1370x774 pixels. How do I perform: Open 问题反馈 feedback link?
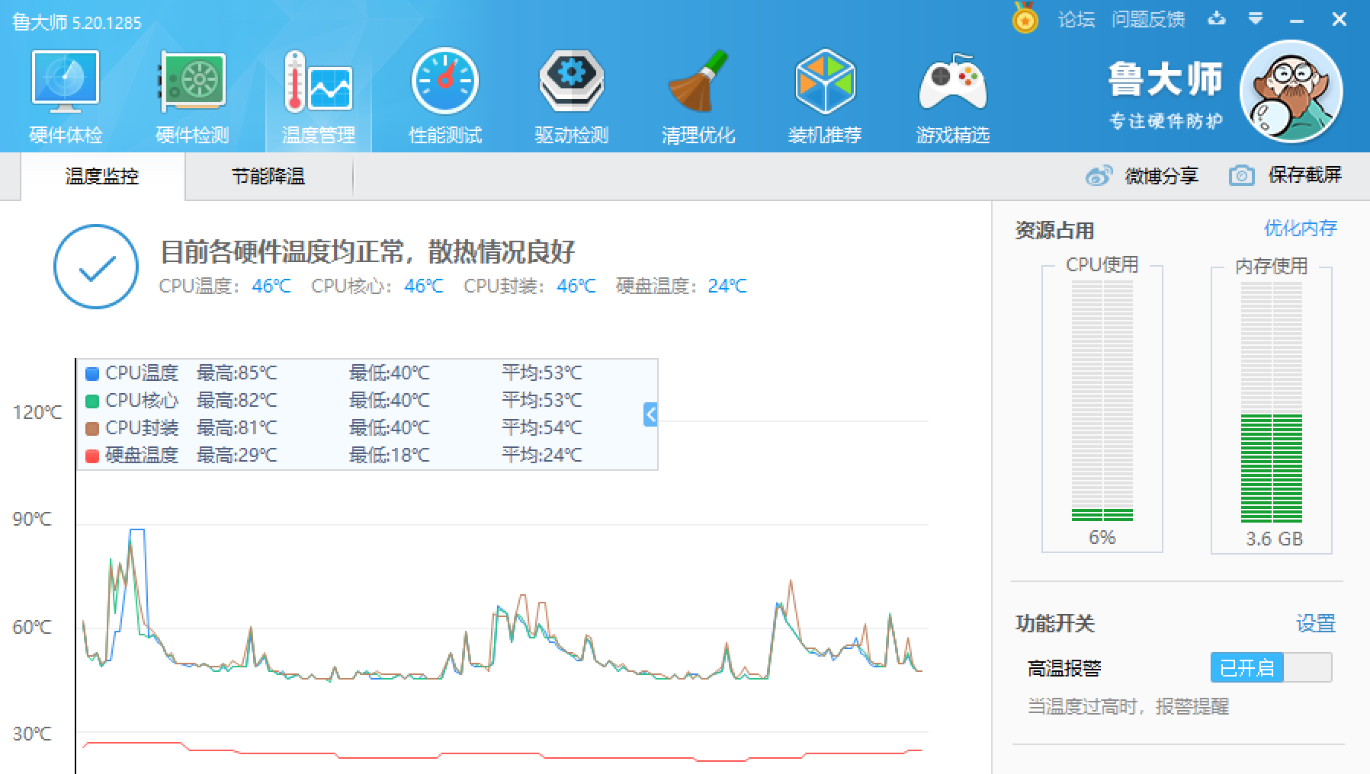click(1148, 19)
